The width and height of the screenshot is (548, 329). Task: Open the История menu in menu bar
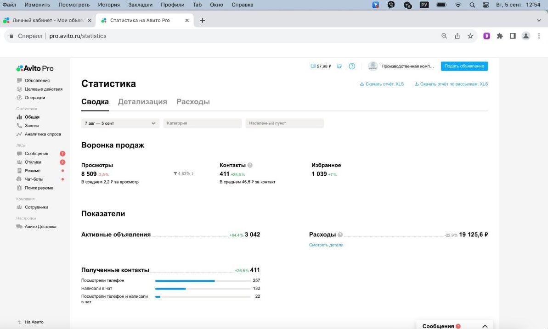(x=108, y=5)
